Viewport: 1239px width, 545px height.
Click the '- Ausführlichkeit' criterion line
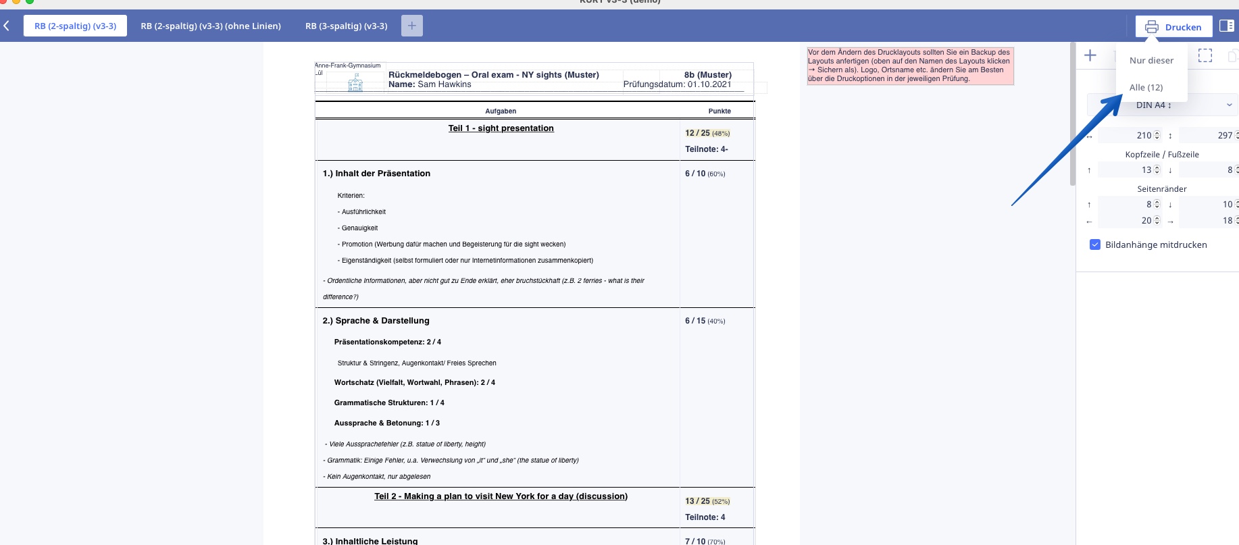pyautogui.click(x=361, y=212)
